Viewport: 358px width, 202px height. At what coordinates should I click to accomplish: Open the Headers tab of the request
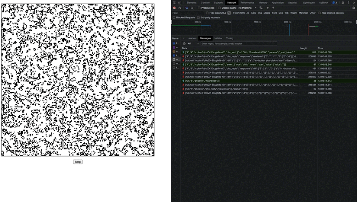click(x=192, y=39)
